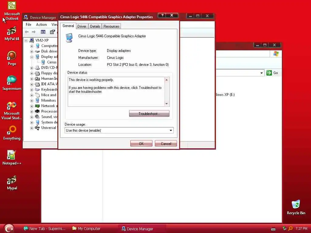Click the help question mark button in Properties dialog

point(162,15)
